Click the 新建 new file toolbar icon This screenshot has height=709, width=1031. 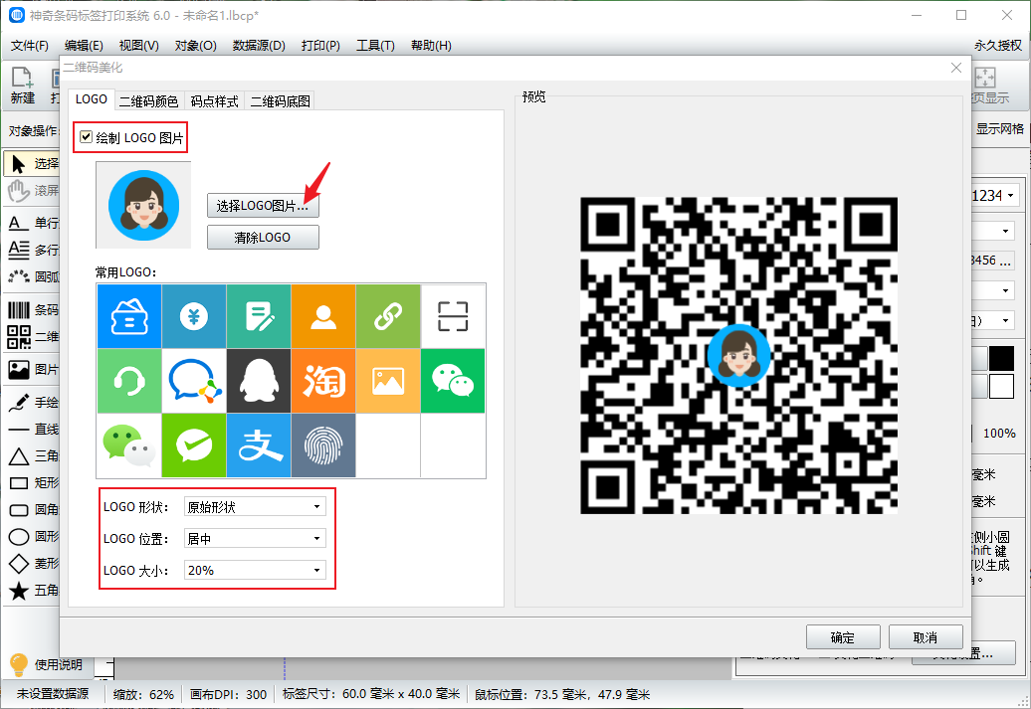pos(22,86)
